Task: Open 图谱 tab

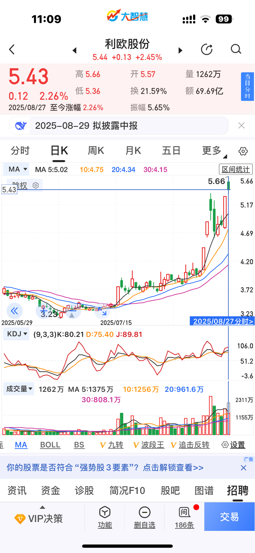Action: [x=204, y=490]
